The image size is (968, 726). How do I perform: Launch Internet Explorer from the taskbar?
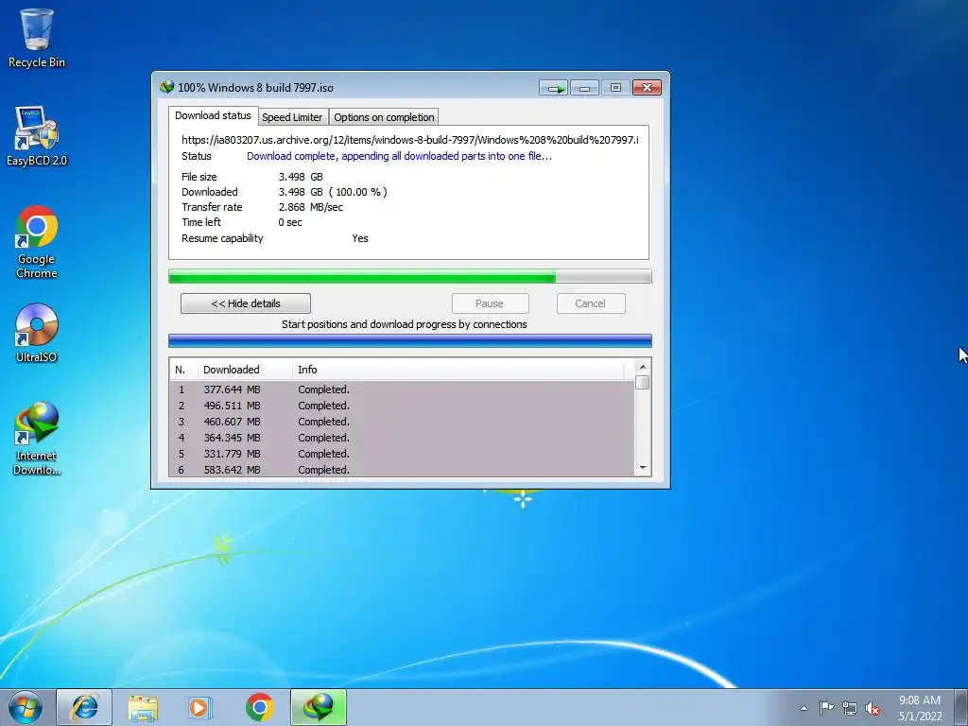(x=84, y=707)
